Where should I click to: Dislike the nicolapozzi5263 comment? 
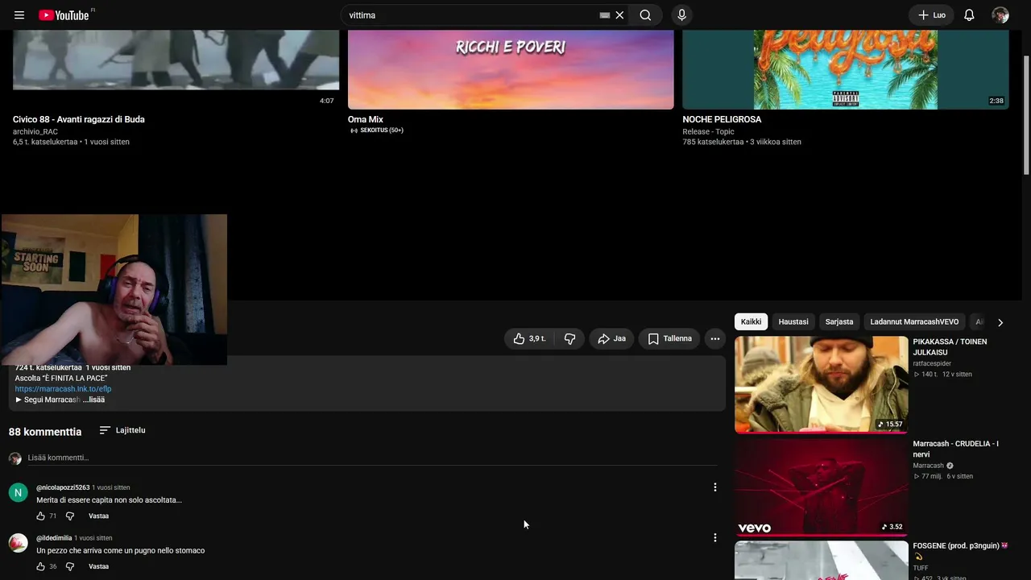[x=69, y=516]
